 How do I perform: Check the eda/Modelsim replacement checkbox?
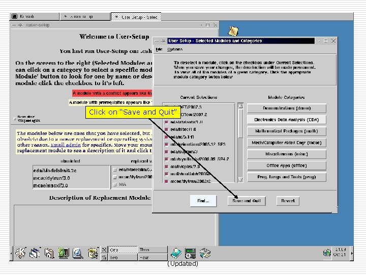pyautogui.click(x=114, y=170)
